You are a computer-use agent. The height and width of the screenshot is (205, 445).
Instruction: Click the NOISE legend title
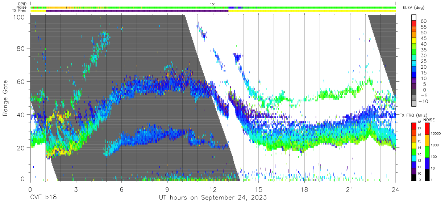(x=429, y=120)
